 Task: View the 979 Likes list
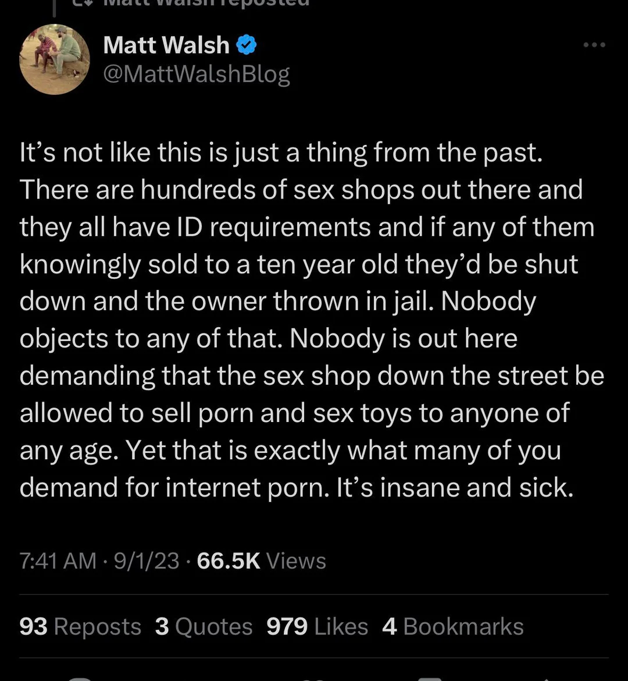tap(317, 626)
